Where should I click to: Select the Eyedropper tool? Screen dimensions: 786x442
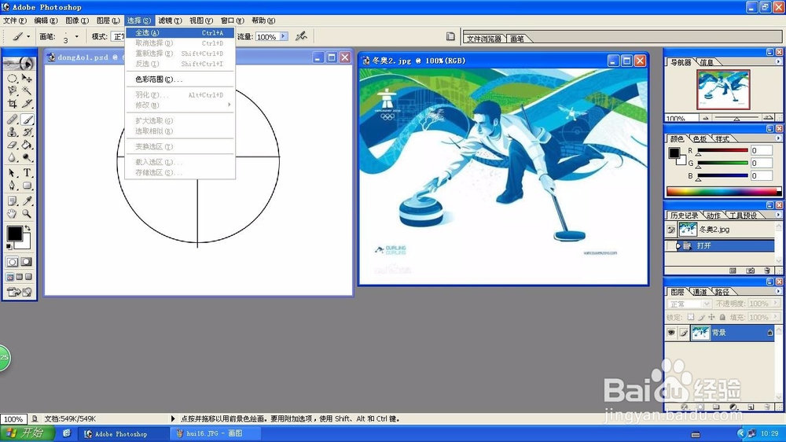pyautogui.click(x=27, y=201)
